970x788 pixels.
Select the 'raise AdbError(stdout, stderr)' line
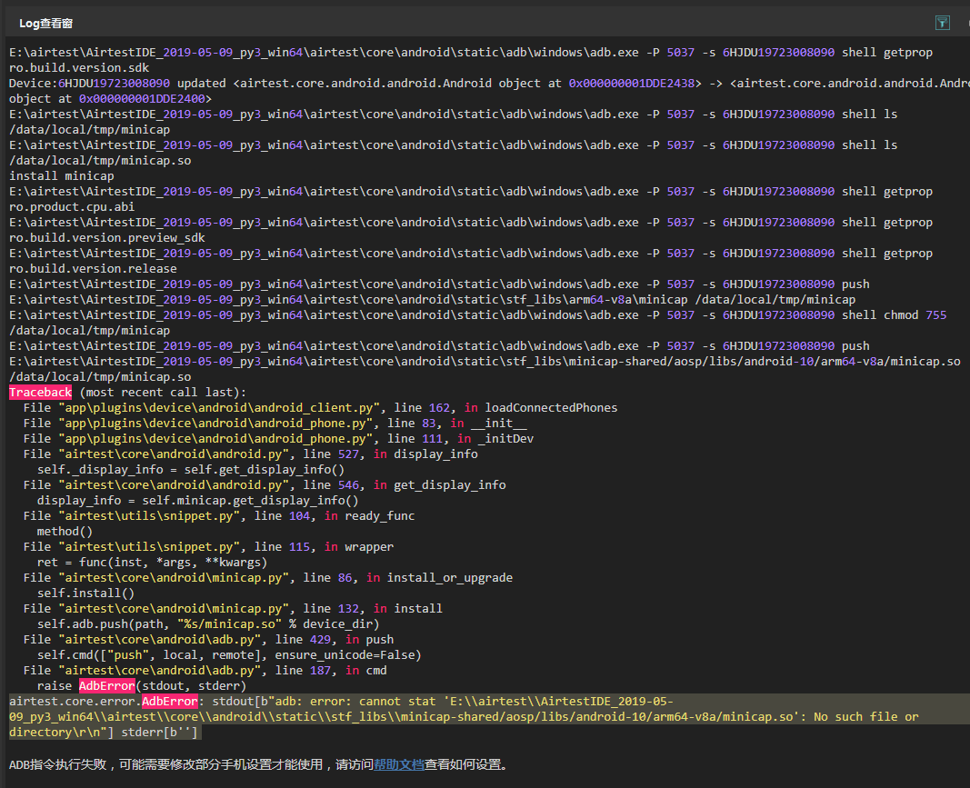(142, 686)
